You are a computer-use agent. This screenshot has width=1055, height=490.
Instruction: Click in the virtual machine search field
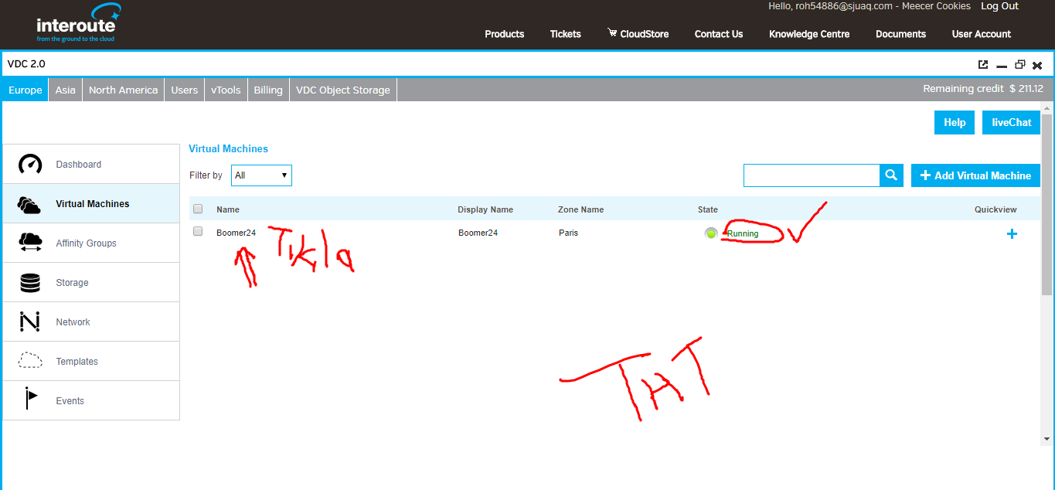[x=812, y=175]
